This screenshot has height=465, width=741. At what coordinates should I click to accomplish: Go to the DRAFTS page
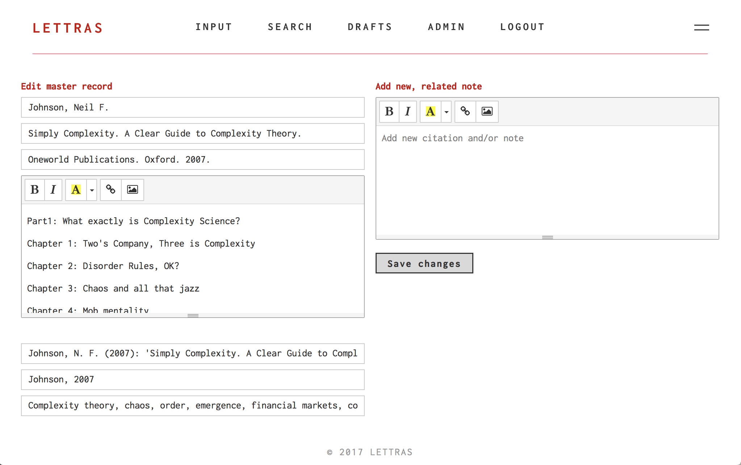(x=370, y=27)
